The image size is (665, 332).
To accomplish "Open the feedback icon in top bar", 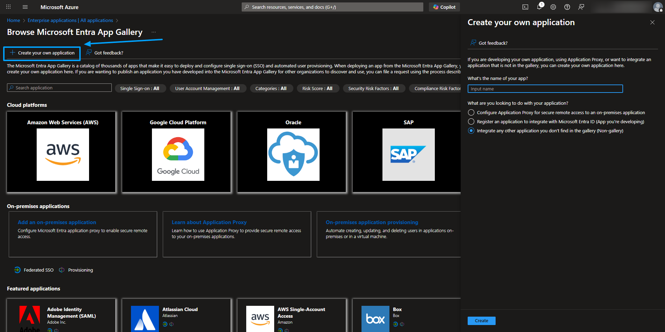I will click(581, 7).
